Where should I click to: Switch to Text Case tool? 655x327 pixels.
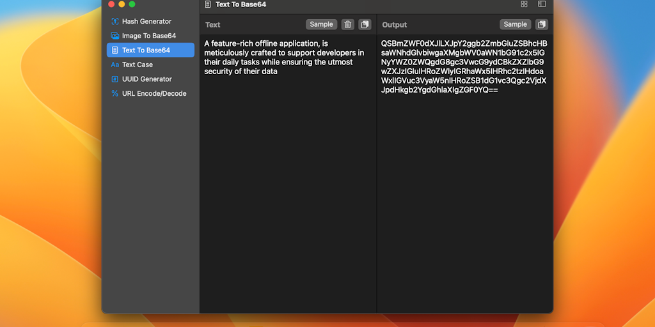(x=150, y=65)
